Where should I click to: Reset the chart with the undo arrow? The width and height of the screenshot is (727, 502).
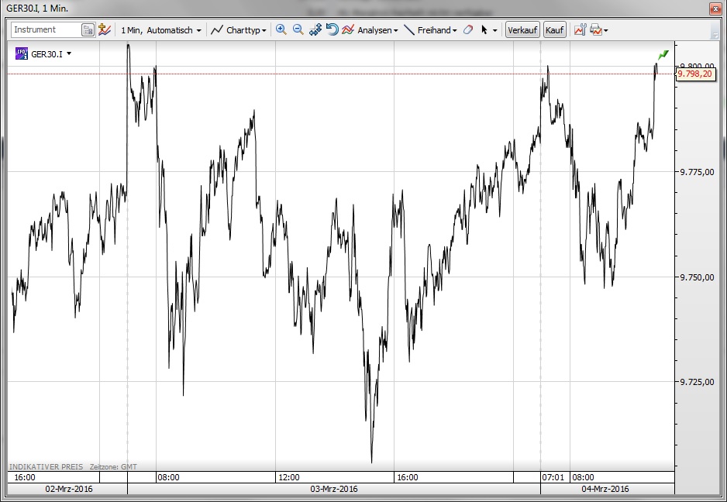click(332, 30)
